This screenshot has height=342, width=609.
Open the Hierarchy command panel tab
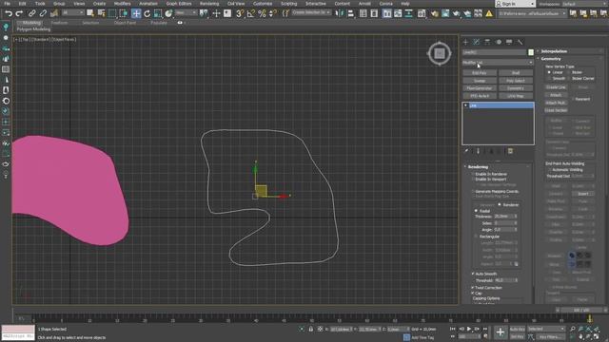pos(487,42)
